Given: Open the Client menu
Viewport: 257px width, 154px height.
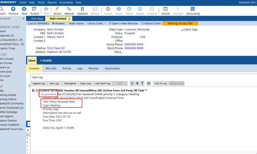Looking at the screenshot, I should click(x=23, y=2).
